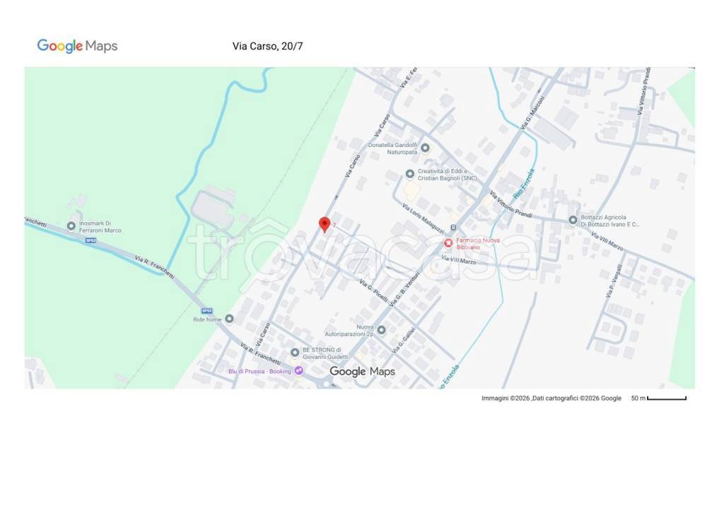Screen dimensions: 724x511
Task: Select the Donatella Gandolfi Naturopata marker
Action: point(425,148)
